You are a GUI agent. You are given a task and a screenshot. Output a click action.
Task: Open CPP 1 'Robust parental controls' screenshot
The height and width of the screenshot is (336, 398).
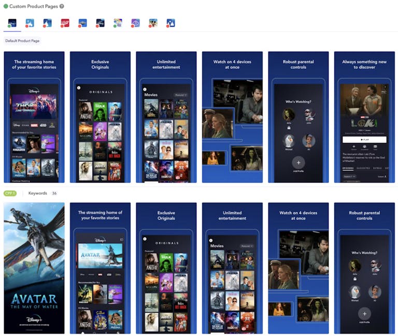[364, 268]
